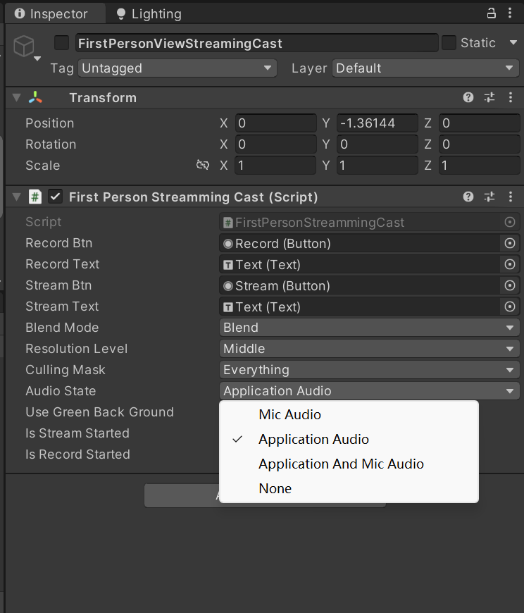Image resolution: width=524 pixels, height=613 pixels.
Task: Click the Audio State label
Action: coord(61,391)
